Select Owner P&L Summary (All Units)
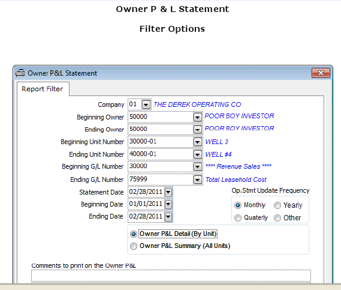The width and height of the screenshot is (341, 290). [x=134, y=246]
